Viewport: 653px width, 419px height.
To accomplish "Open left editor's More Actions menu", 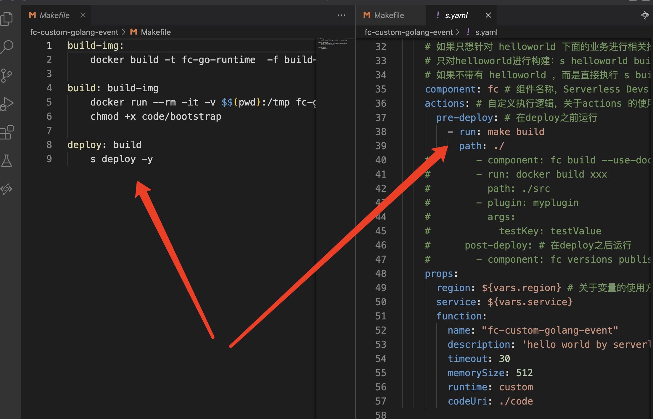I will point(341,15).
